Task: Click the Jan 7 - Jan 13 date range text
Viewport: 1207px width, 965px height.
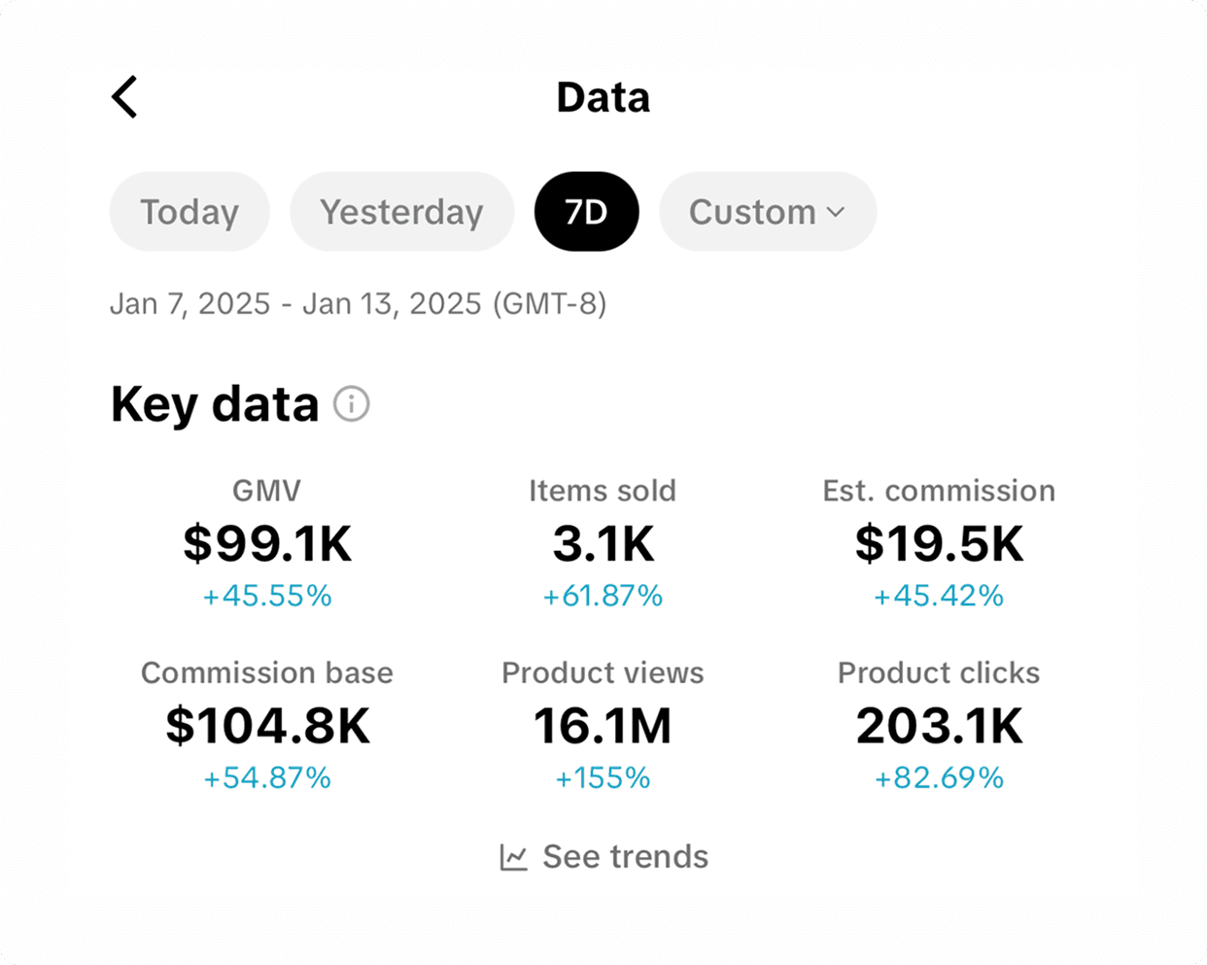Action: 358,304
